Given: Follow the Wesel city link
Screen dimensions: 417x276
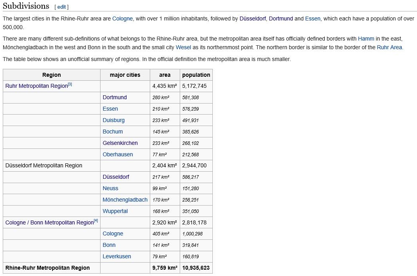Looking at the screenshot, I should coord(183,47).
